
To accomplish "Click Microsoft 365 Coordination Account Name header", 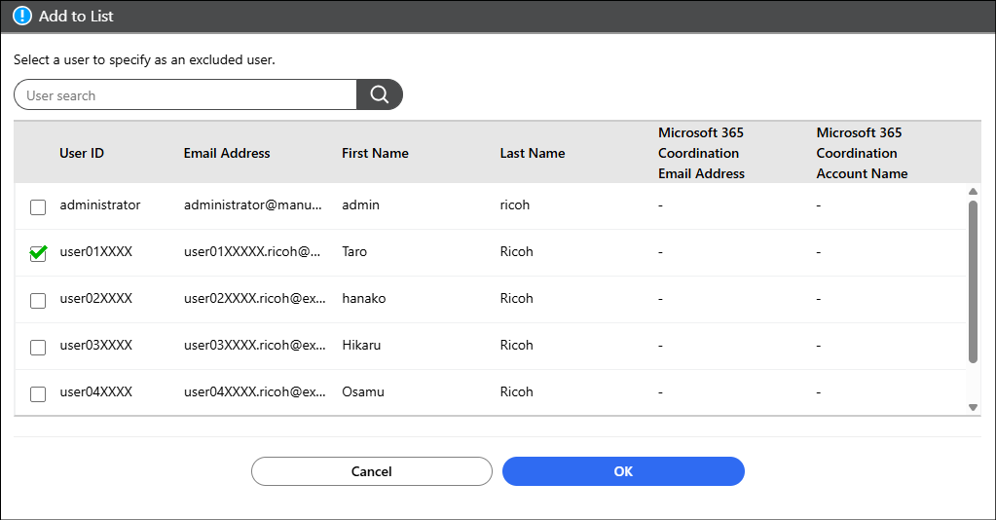I will [x=862, y=153].
